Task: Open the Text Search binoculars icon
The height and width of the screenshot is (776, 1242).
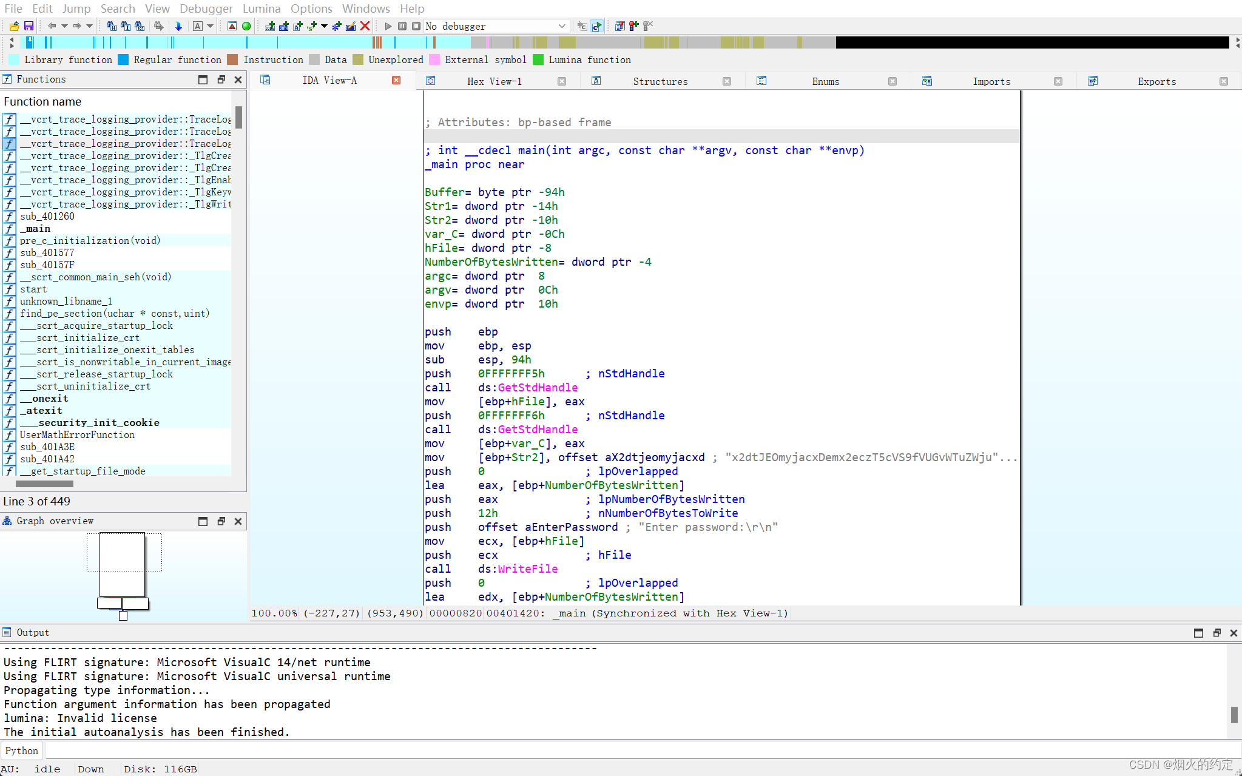Action: coord(125,26)
